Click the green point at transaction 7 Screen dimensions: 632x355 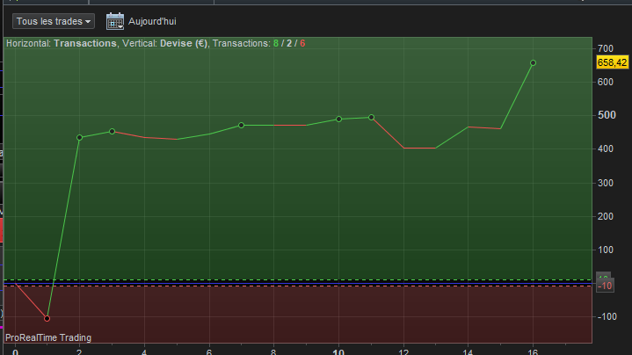tap(242, 126)
